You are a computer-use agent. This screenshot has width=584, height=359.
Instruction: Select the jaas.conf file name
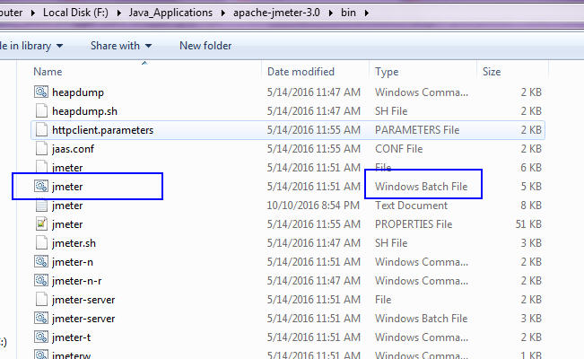(x=73, y=149)
